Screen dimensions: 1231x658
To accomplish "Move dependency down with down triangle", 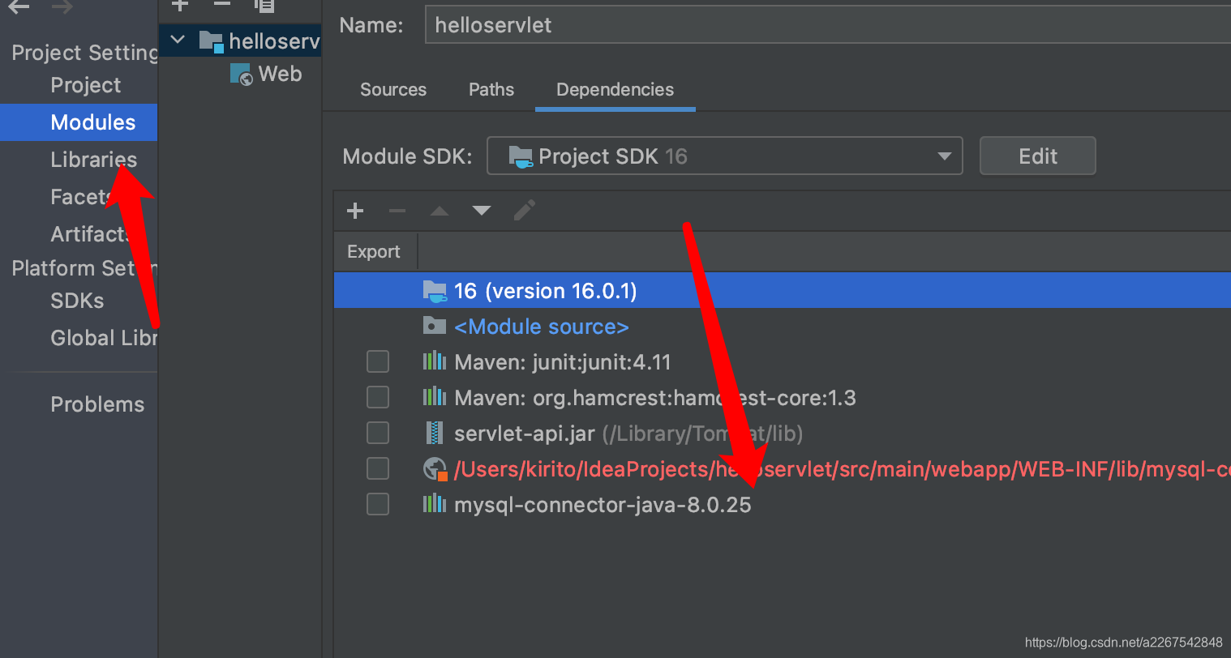I will point(482,211).
